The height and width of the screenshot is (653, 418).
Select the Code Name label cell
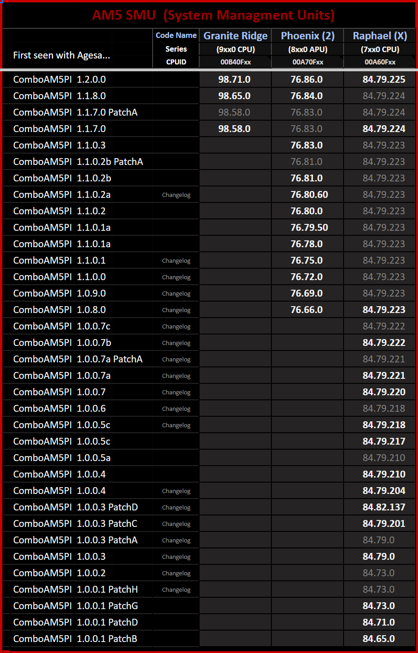176,35
